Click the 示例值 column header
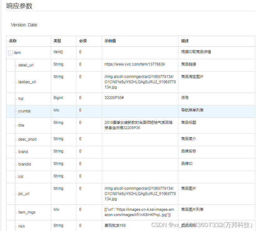The image size is (257, 231). click(x=110, y=41)
